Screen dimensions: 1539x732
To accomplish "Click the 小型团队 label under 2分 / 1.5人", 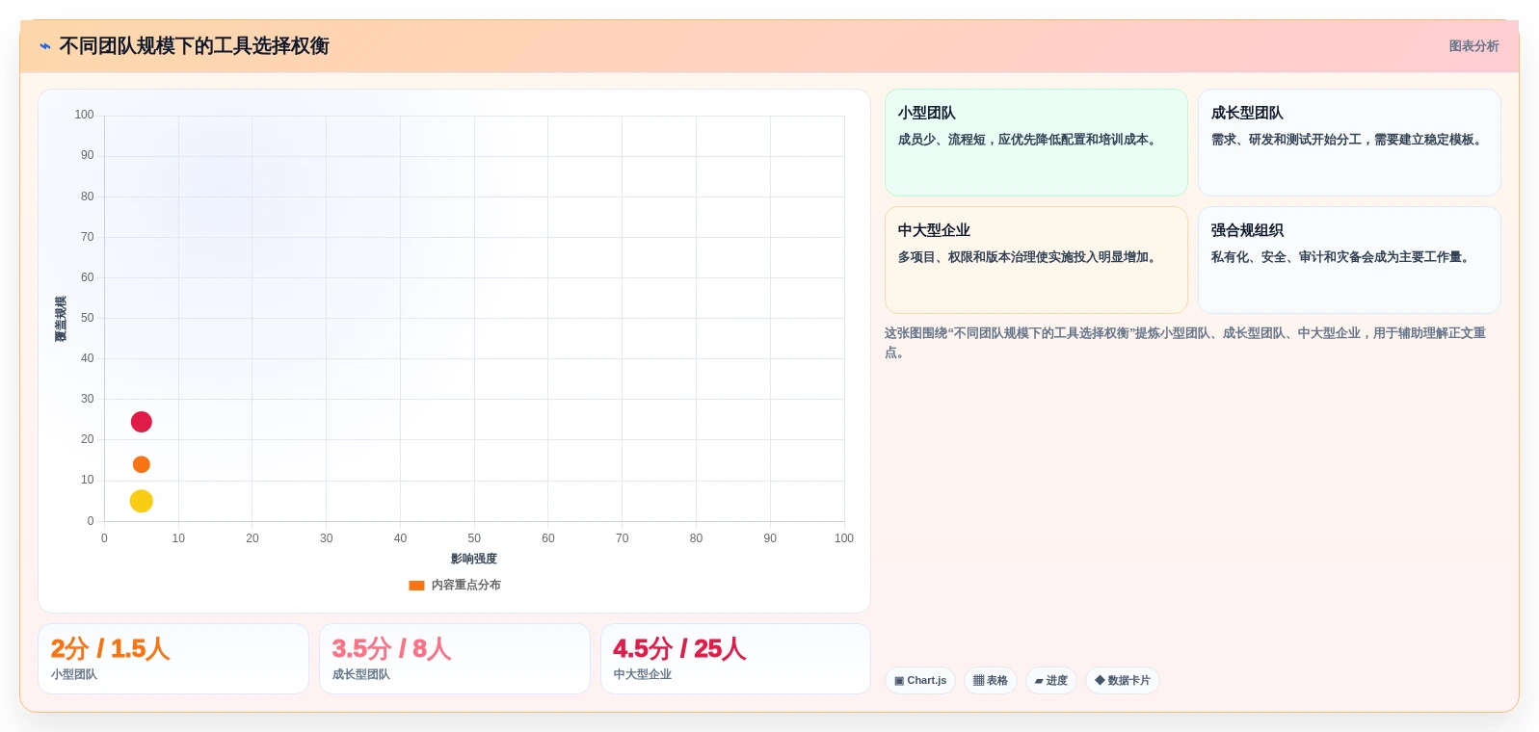I will click(74, 674).
